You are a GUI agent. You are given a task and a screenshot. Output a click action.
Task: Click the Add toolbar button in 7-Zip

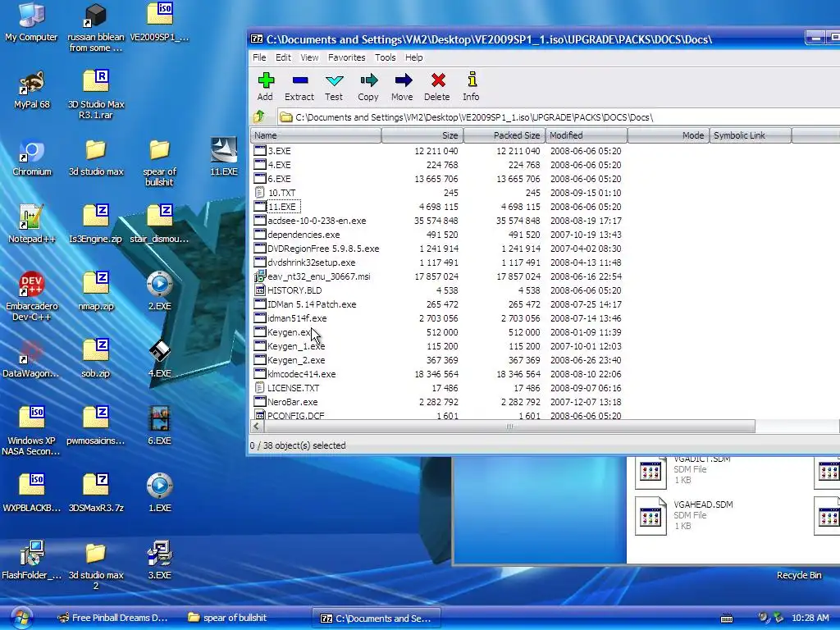coord(265,87)
